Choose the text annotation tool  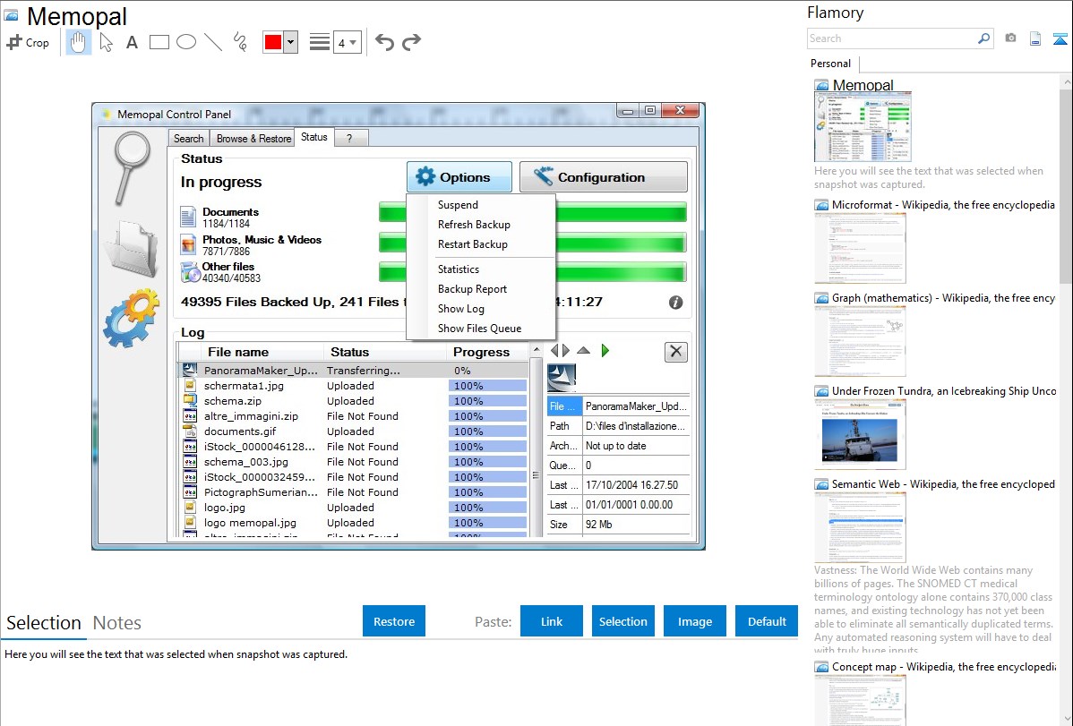click(x=132, y=42)
